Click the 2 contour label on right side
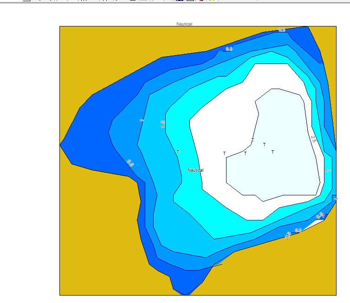This screenshot has width=350, height=303. pyautogui.click(x=328, y=171)
